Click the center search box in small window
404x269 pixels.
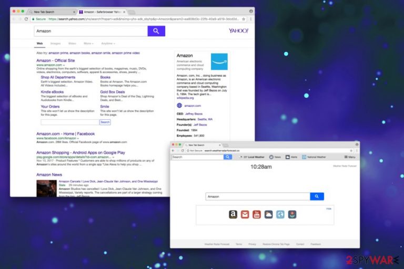point(258,196)
